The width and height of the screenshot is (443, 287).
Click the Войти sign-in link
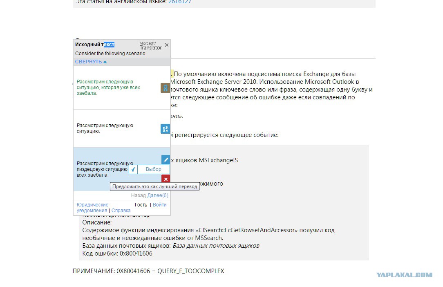click(160, 205)
